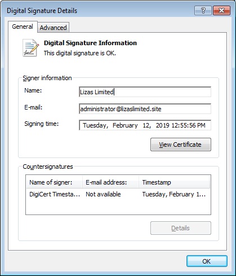Click the Signing time field

[145, 125]
